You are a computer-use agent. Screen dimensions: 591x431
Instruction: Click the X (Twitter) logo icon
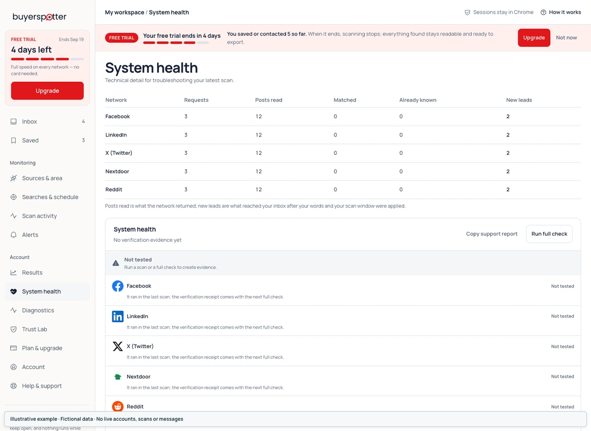tap(118, 346)
